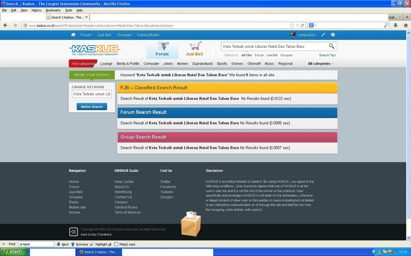This screenshot has height=256, width=411.
Task: Close the find bar
Action: 4,244
